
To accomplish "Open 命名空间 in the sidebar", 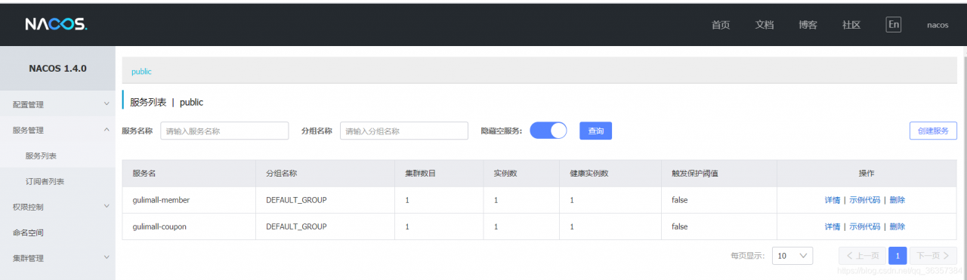I will (28, 232).
